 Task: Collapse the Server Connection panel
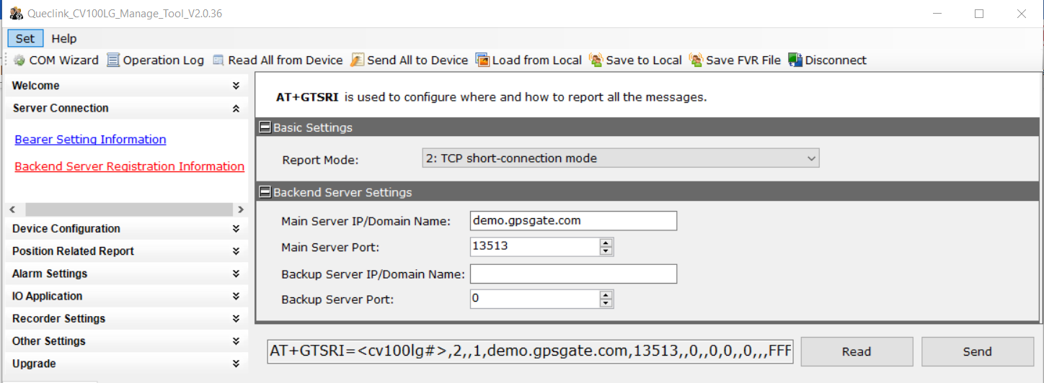tap(236, 109)
